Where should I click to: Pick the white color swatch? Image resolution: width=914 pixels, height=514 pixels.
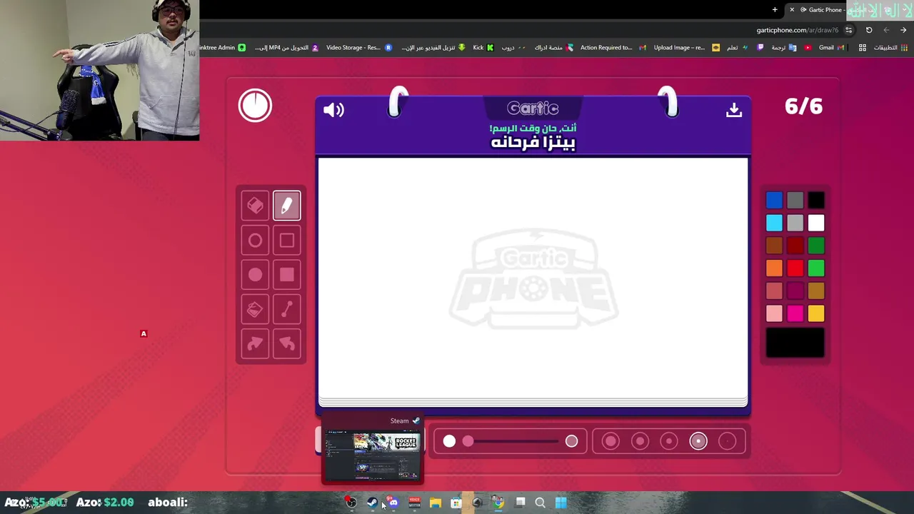[x=816, y=223]
